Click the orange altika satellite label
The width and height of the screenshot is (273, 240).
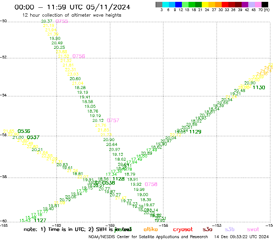click(151, 229)
